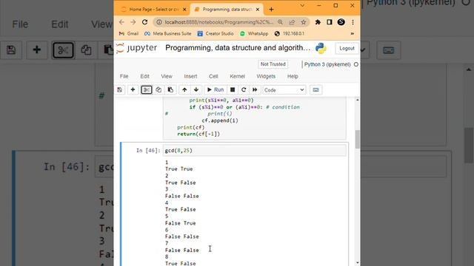Close the Programming notebook browser tab
Screen dimensions: 474x266
(x=258, y=10)
